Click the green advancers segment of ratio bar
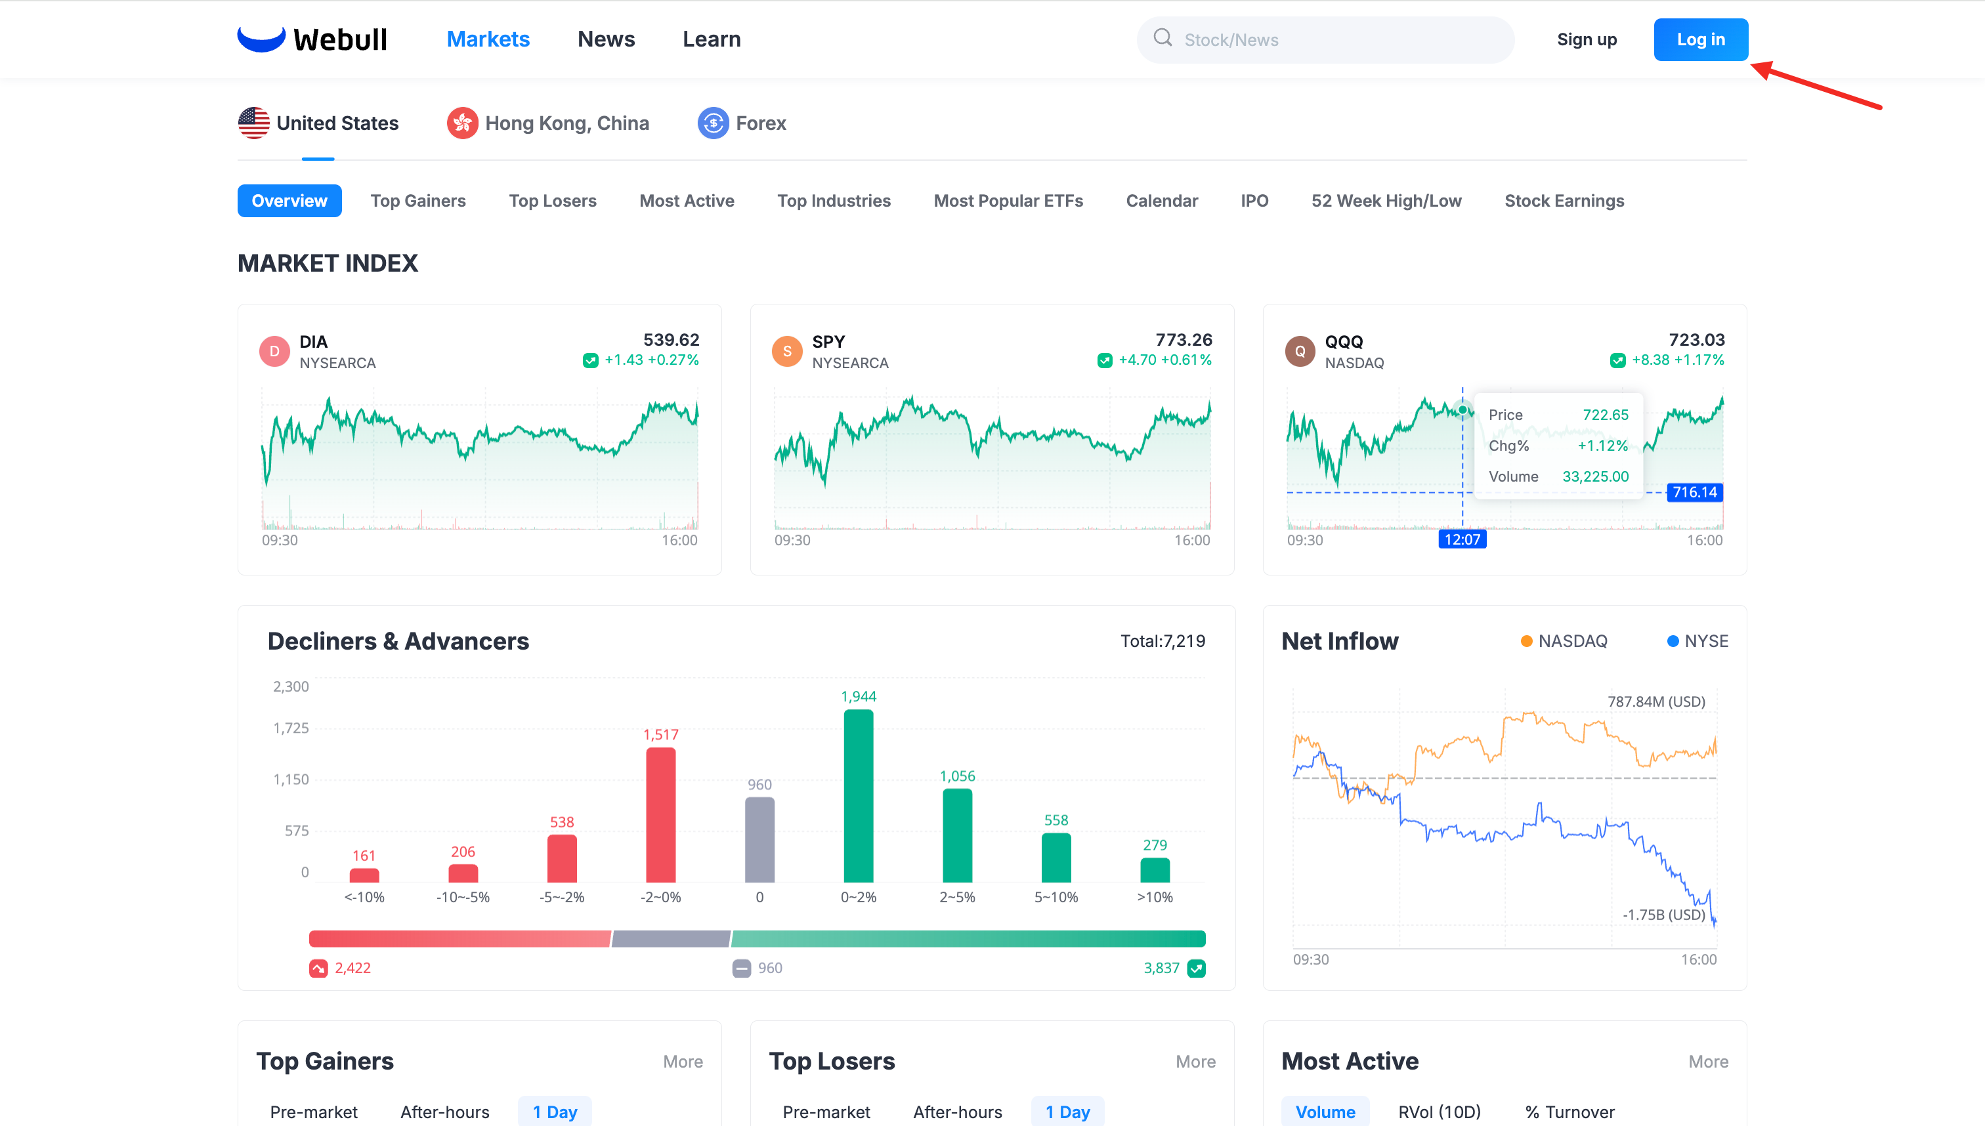The height and width of the screenshot is (1126, 1985). click(x=968, y=939)
